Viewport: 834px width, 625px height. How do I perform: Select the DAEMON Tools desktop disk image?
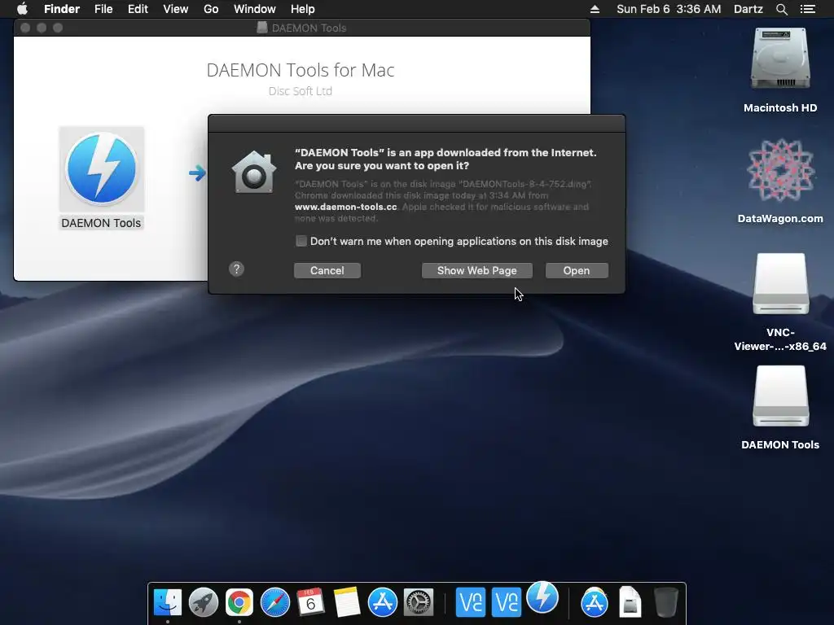[780, 396]
